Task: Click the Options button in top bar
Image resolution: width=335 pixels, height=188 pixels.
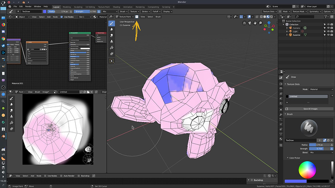Action: pos(328,12)
